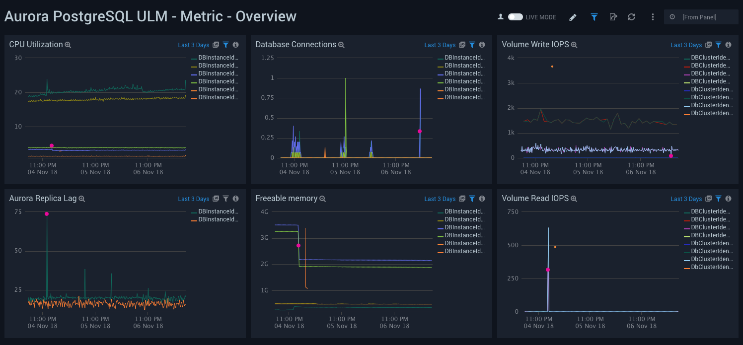Hide the orange DBInstanceId series in Aurora Replica Lag

click(218, 219)
